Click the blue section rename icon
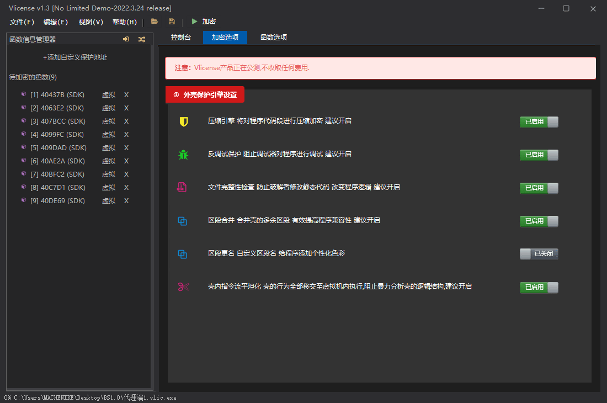Screen dimensions: 607x403 [x=182, y=254]
